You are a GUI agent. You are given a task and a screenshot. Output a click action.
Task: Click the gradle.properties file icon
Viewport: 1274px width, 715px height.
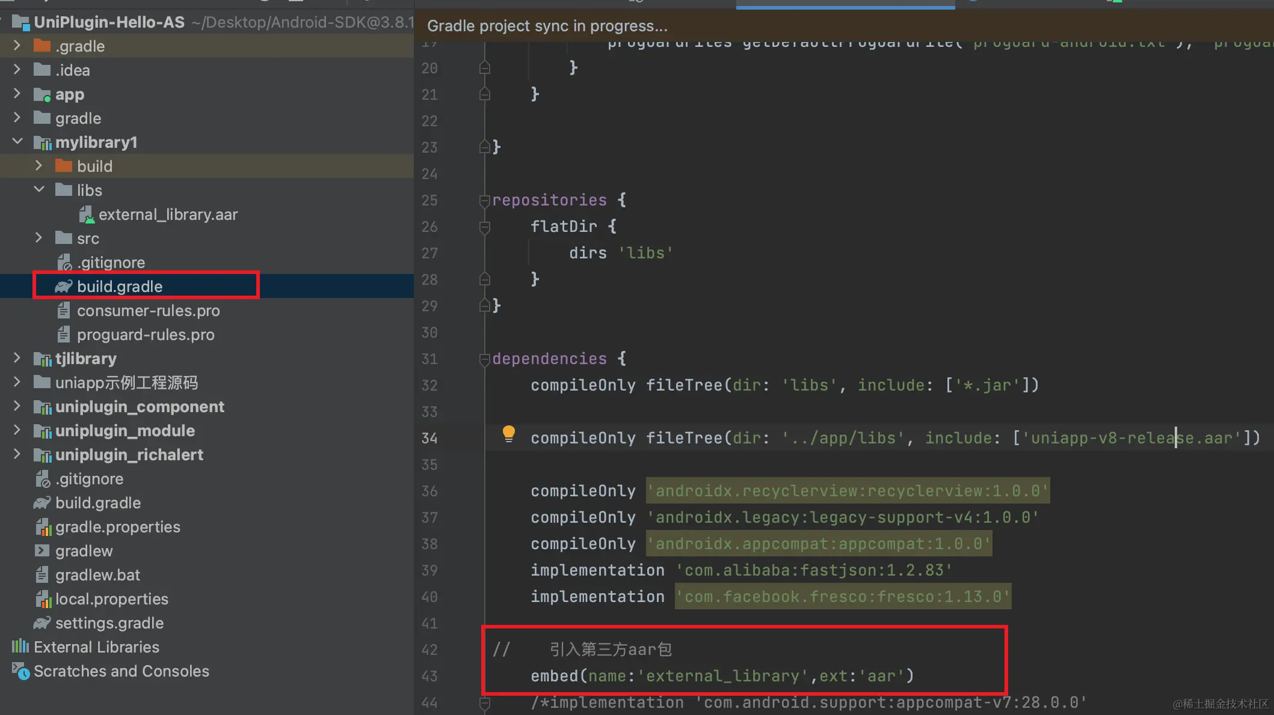coord(42,527)
